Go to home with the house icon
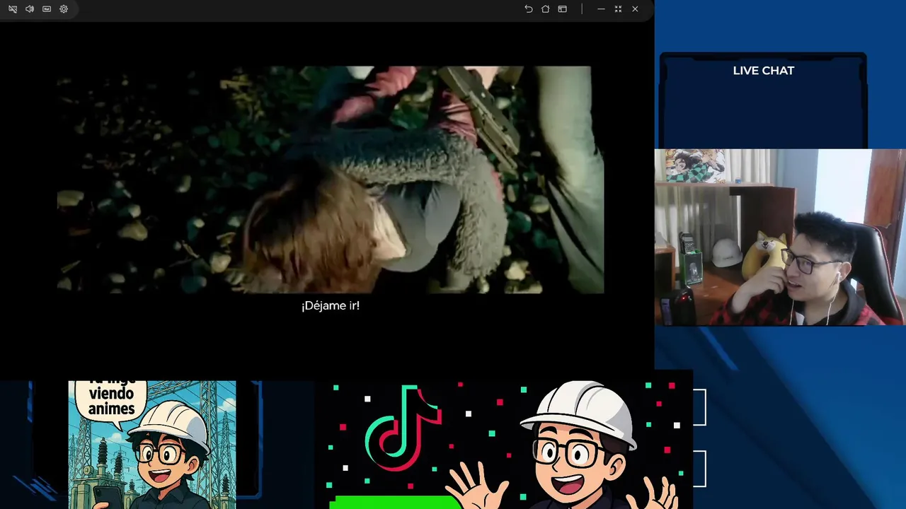Screen dimensions: 906x509 point(545,9)
